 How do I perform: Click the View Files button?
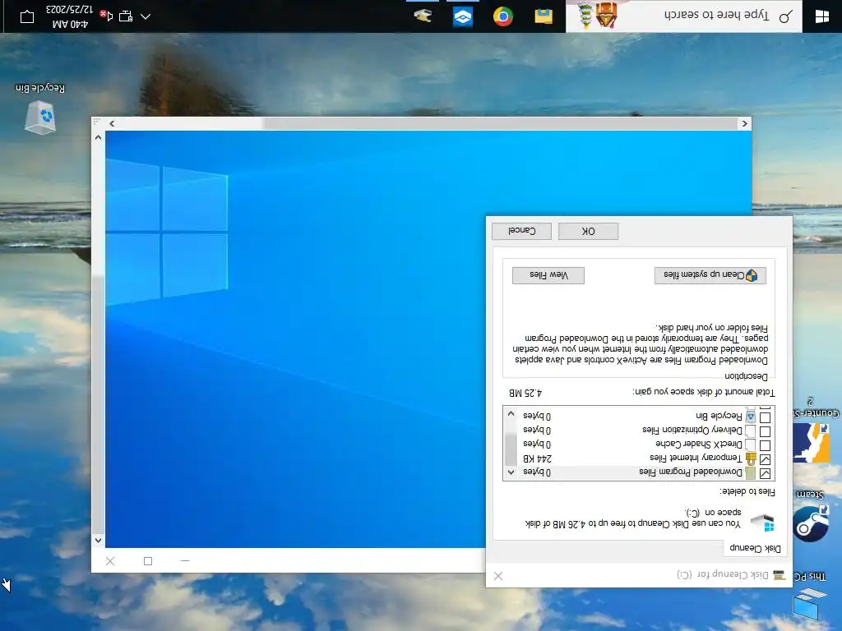click(x=548, y=274)
